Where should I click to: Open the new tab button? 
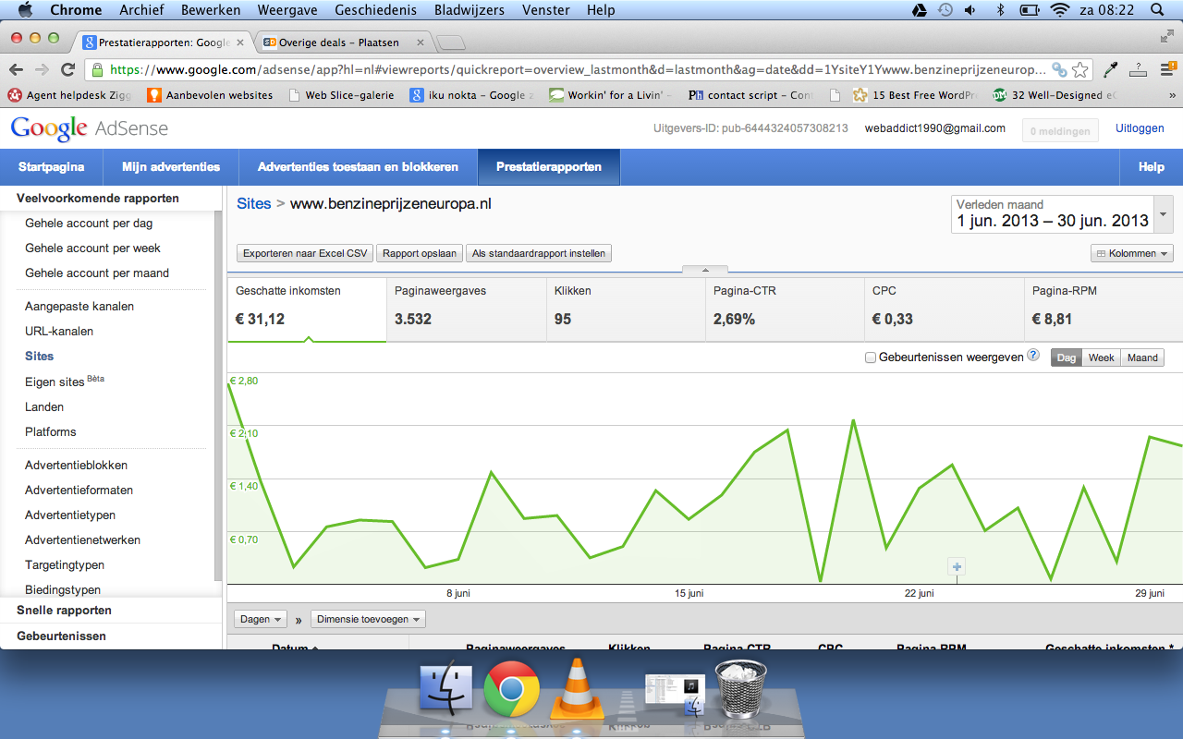click(450, 42)
